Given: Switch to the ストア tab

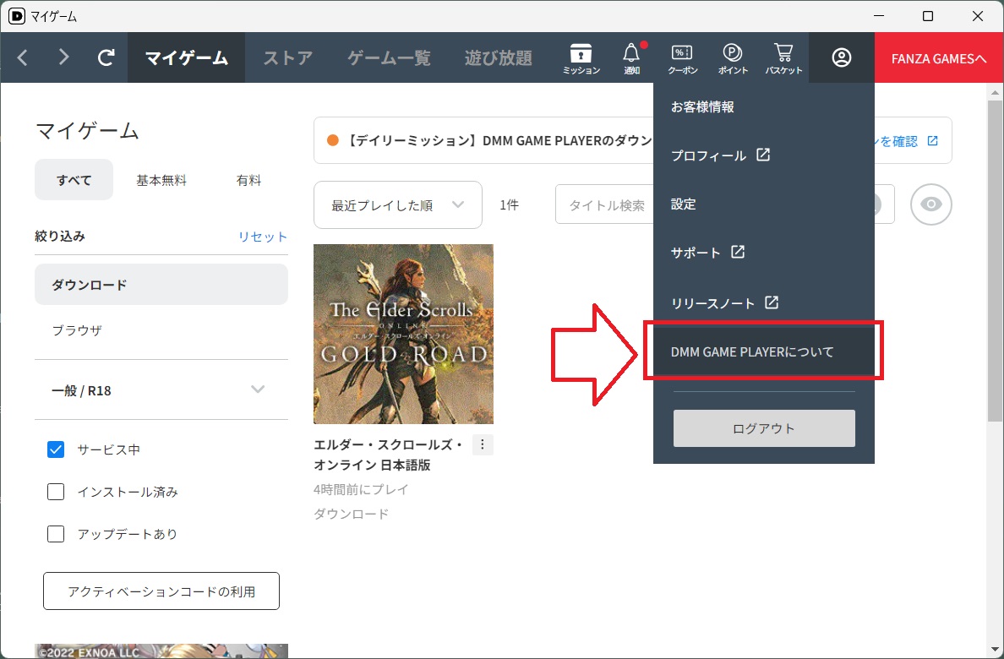Looking at the screenshot, I should click(288, 57).
